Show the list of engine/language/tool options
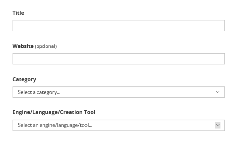The width and height of the screenshot is (235, 141). click(x=119, y=125)
